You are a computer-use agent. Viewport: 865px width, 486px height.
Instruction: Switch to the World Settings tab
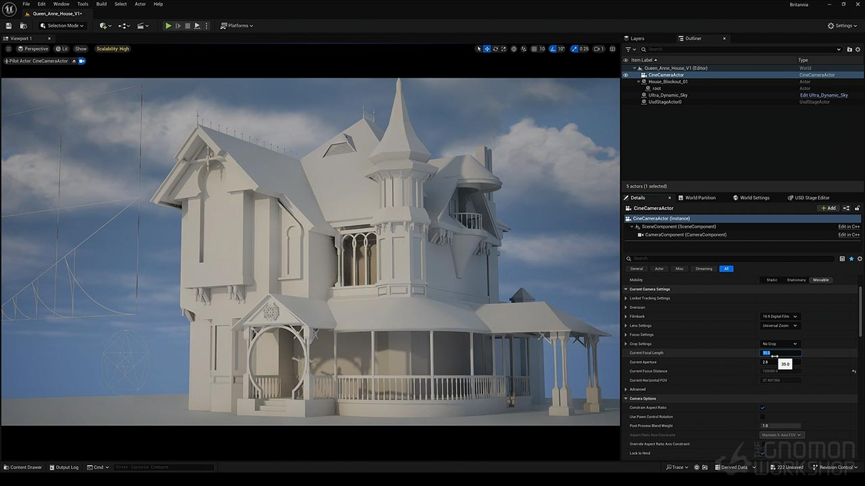754,198
